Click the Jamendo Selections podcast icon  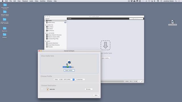(47, 43)
